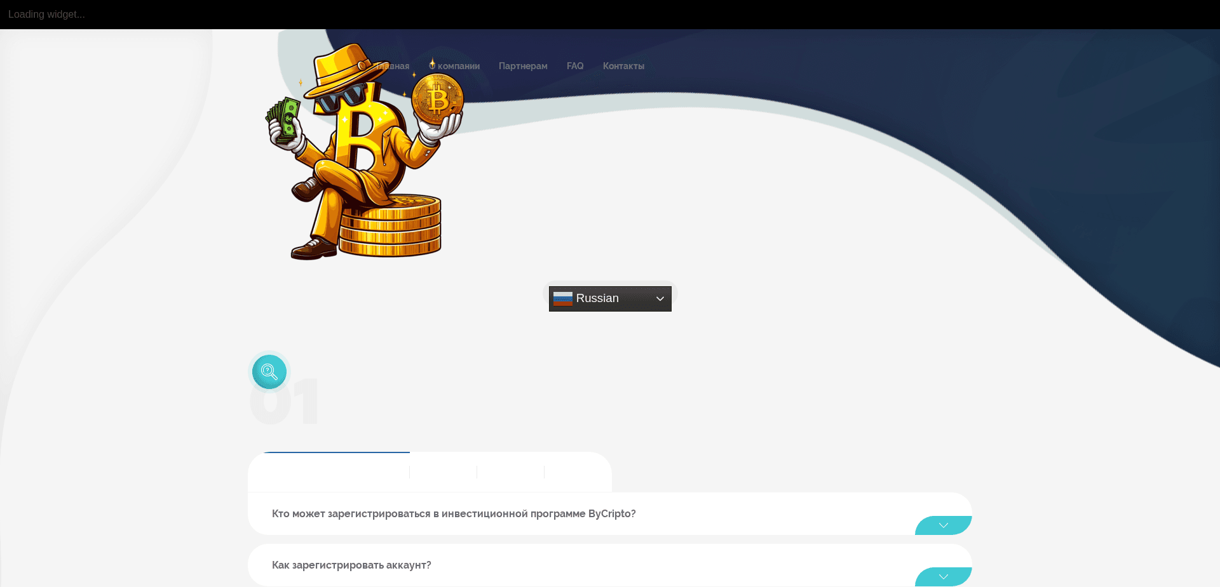This screenshot has width=1220, height=587.
Task: Expand the 'Как зарегистрировать аккаунт?' answer
Action: [351, 565]
